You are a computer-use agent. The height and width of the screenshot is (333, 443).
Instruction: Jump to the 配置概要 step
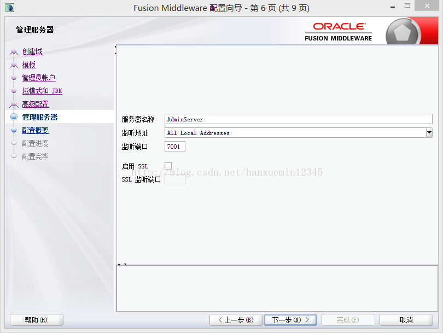36,130
